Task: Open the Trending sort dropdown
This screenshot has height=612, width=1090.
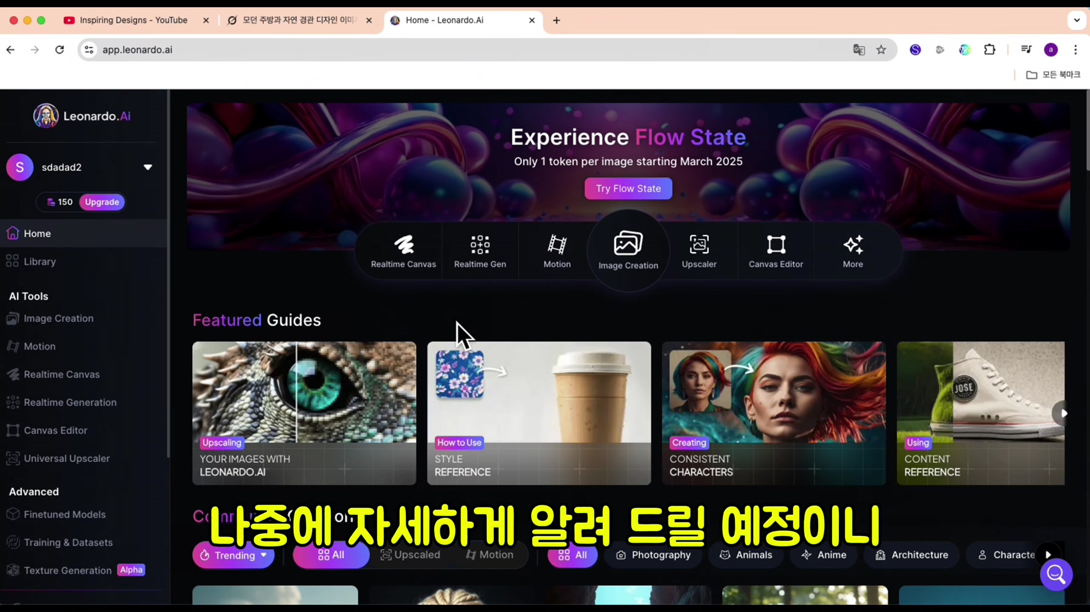Action: click(234, 555)
